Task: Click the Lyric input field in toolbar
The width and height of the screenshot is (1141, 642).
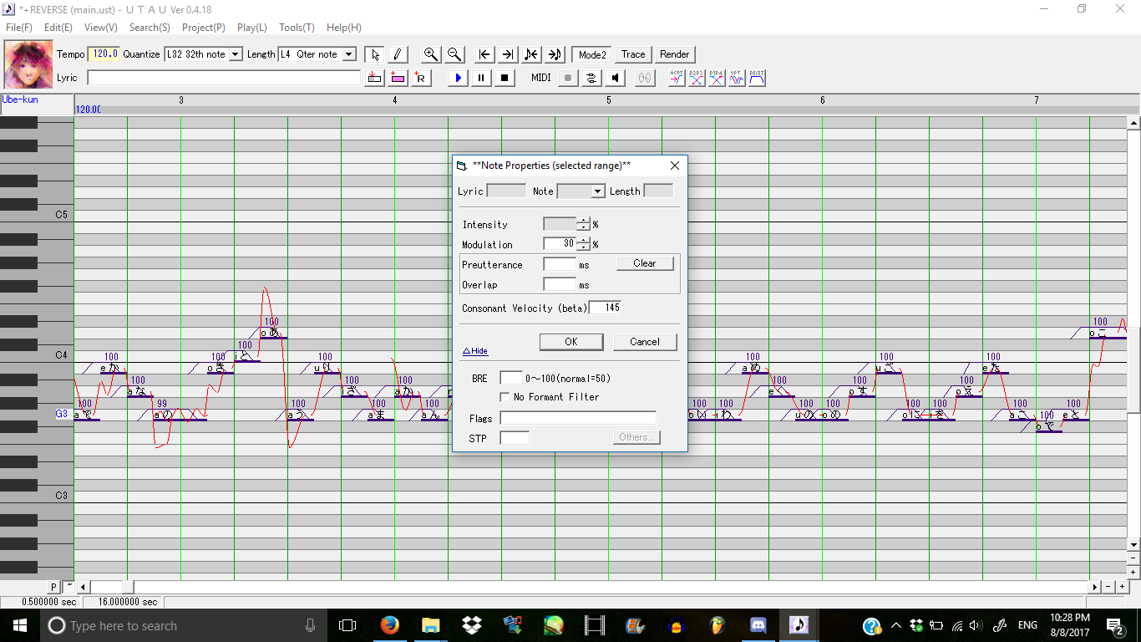Action: click(x=224, y=78)
